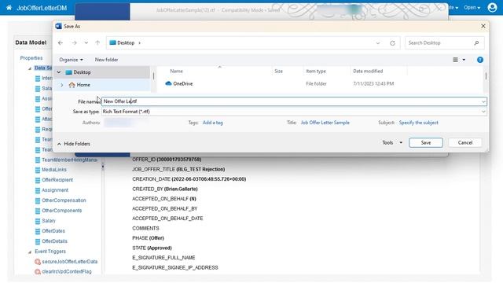Image resolution: width=503 pixels, height=283 pixels.
Task: Click the OfferDetails data set icon
Action: [x=38, y=241]
